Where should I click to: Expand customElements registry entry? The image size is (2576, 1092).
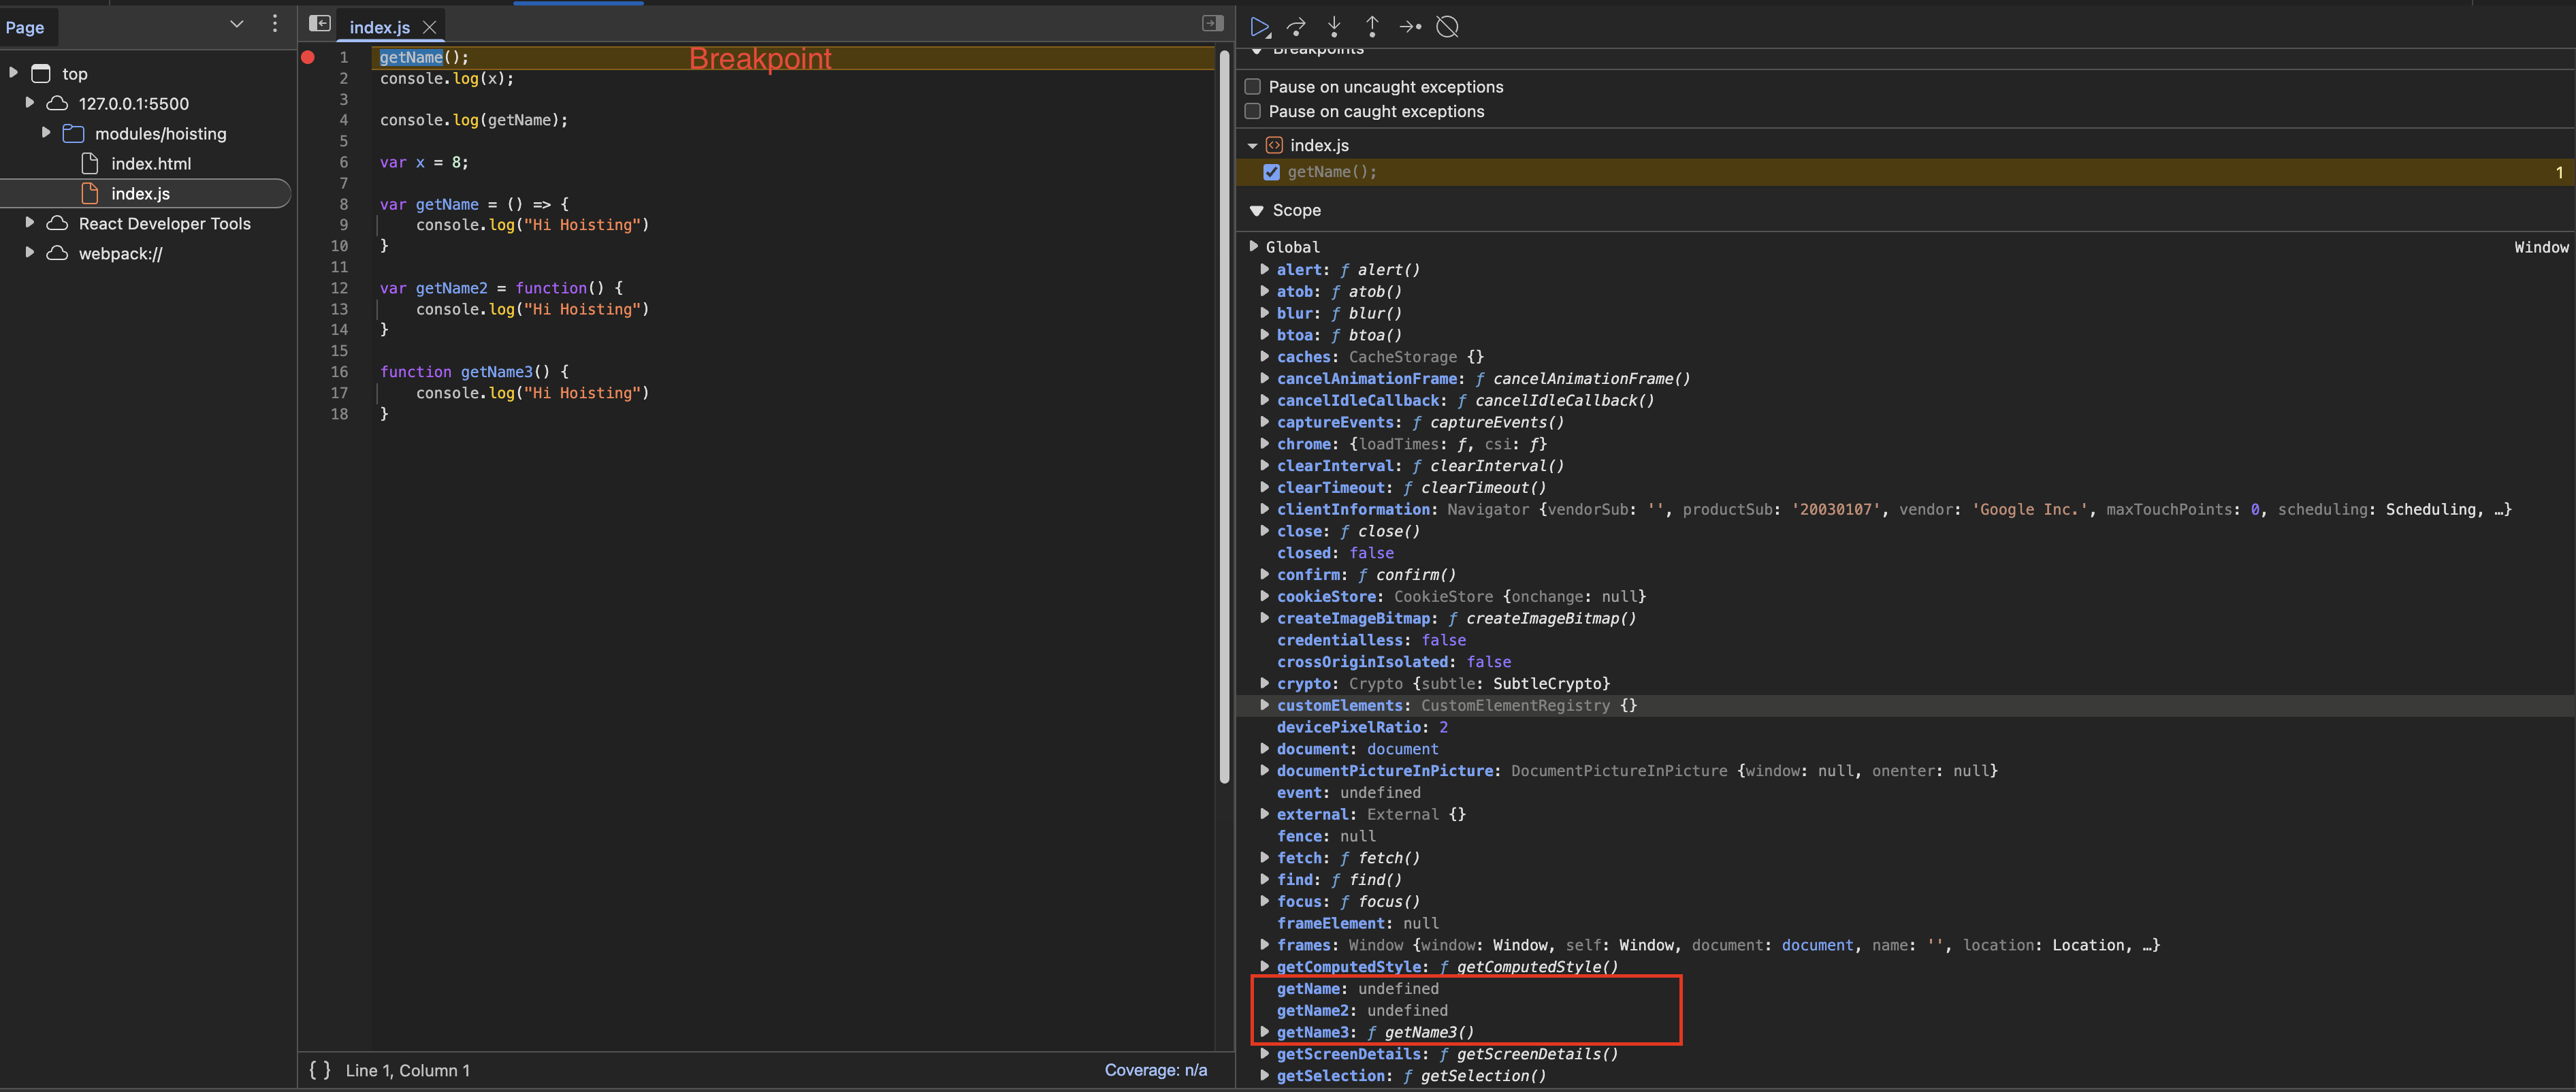pyautogui.click(x=1265, y=704)
